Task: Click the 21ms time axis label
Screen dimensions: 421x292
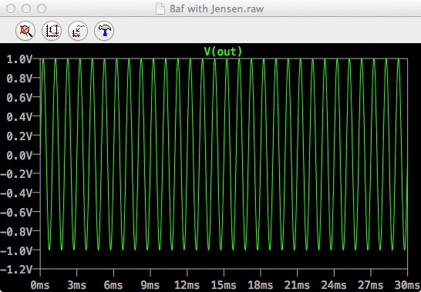Action: tap(297, 285)
